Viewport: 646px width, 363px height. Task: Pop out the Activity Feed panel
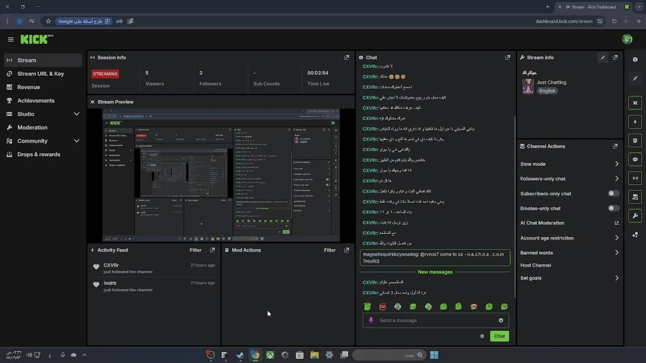pyautogui.click(x=212, y=250)
